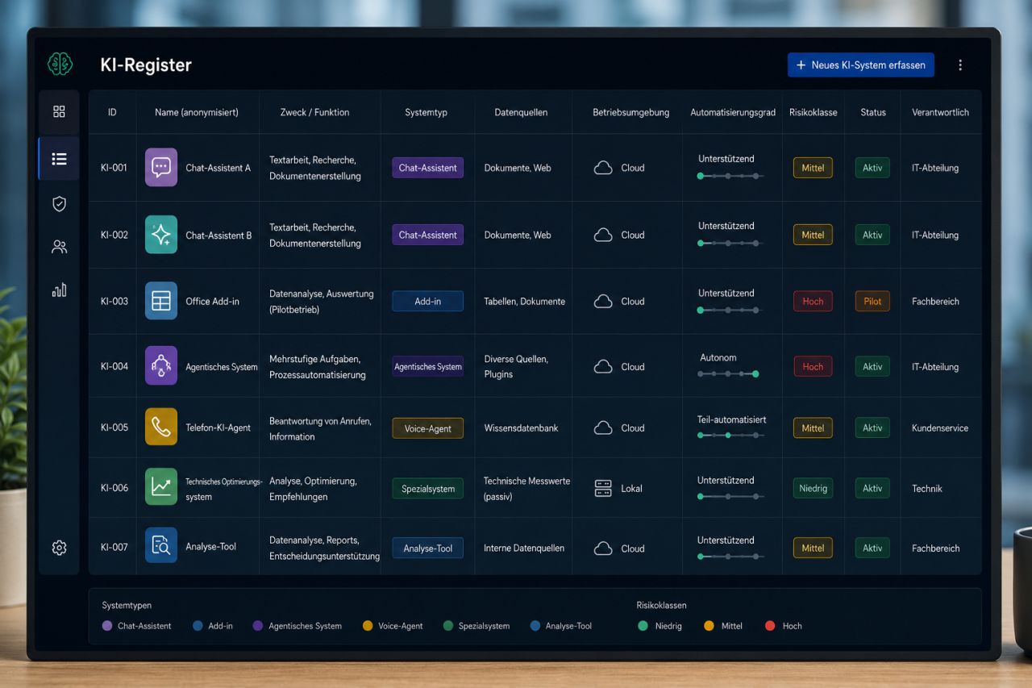Click the Chat-Assistent A speech bubble icon
This screenshot has height=688, width=1032.
161,168
